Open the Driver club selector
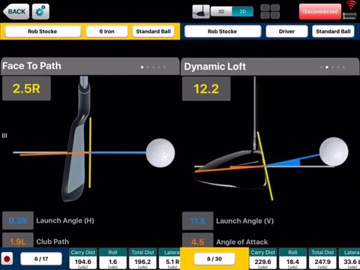The height and width of the screenshot is (270, 360). pos(286,31)
